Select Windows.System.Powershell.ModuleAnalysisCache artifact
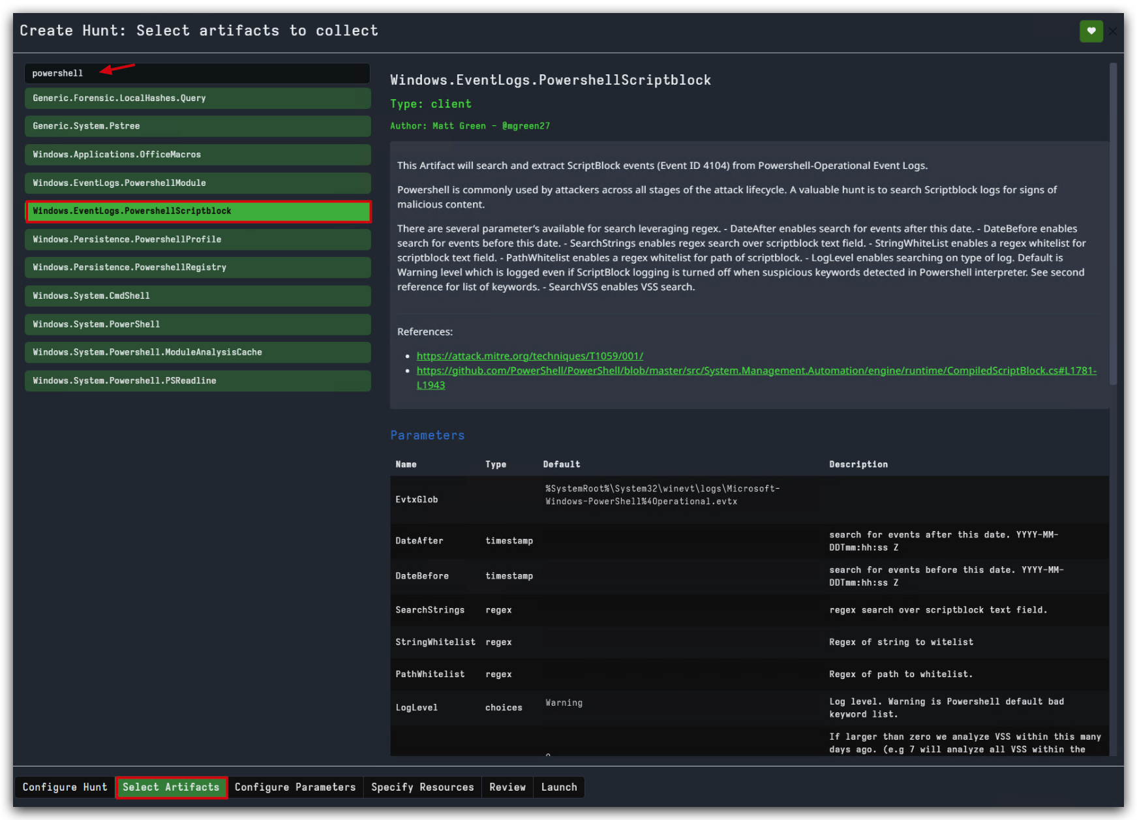 pos(198,352)
